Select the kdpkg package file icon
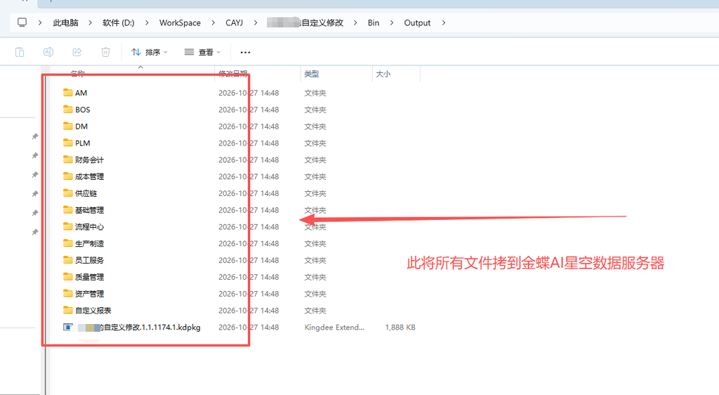 pyautogui.click(x=68, y=327)
